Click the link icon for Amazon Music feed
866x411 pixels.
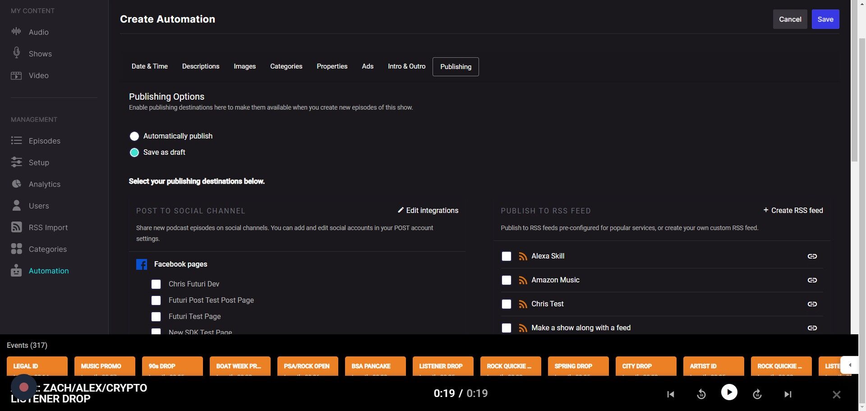(x=812, y=280)
